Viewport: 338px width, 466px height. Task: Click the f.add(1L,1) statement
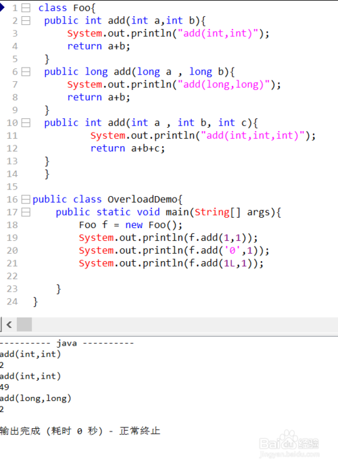(x=171, y=263)
